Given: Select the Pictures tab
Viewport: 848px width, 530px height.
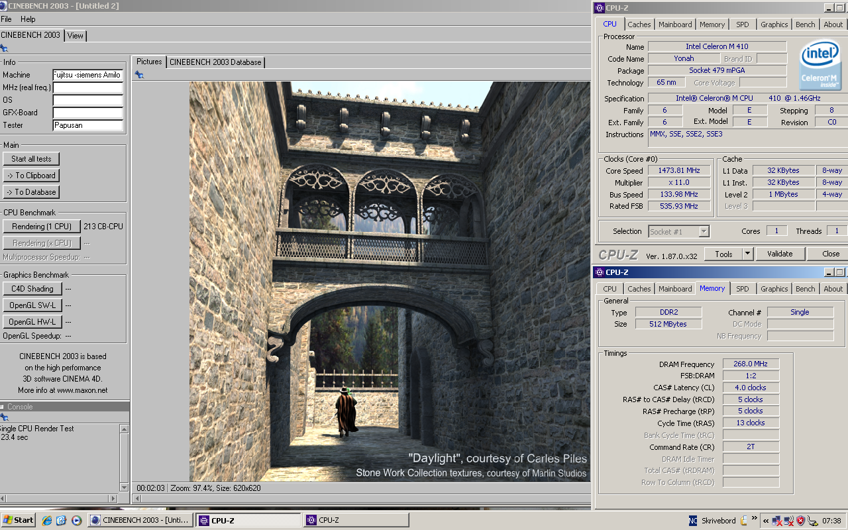Looking at the screenshot, I should click(x=149, y=62).
